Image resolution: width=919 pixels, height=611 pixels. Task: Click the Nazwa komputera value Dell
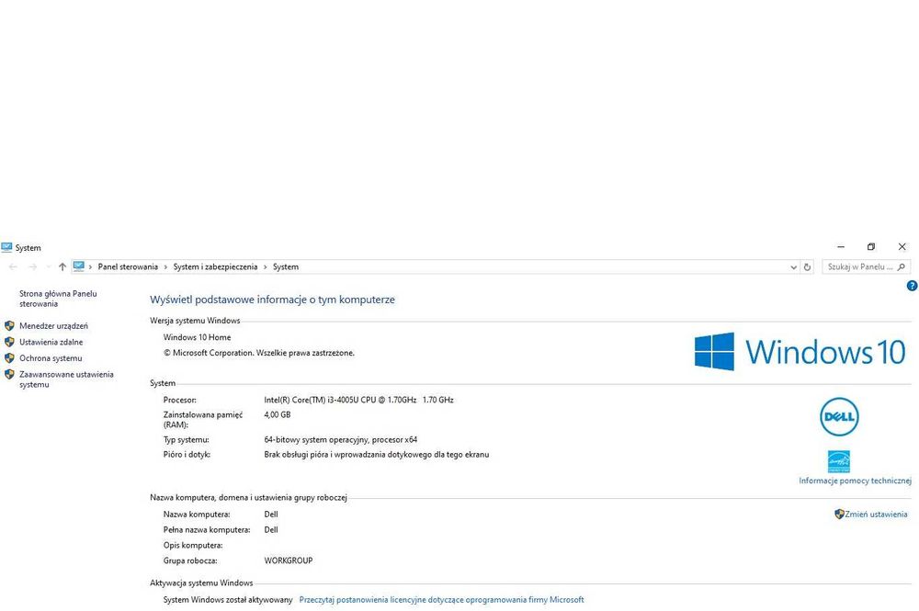point(271,514)
